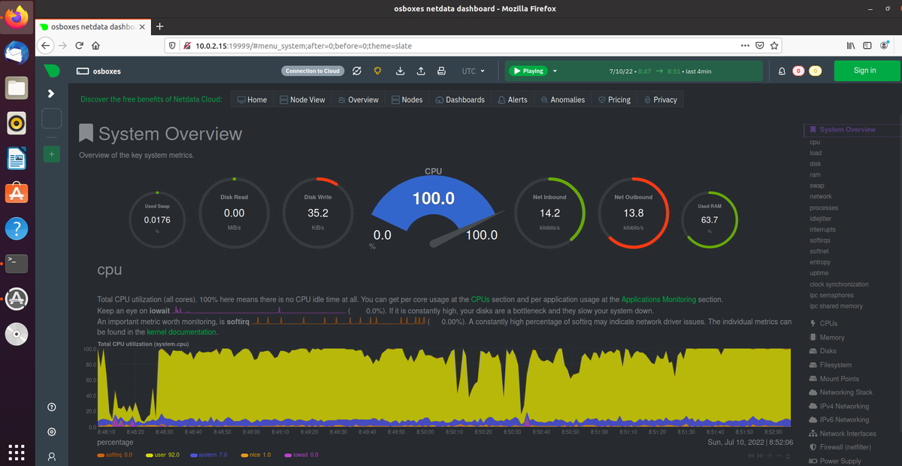
Task: Click the Sign in button
Action: click(865, 70)
